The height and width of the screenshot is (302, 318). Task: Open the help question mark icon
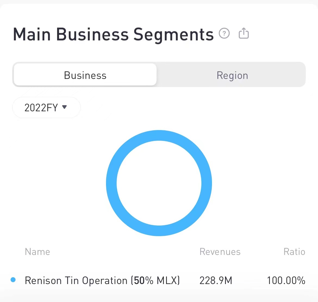224,34
